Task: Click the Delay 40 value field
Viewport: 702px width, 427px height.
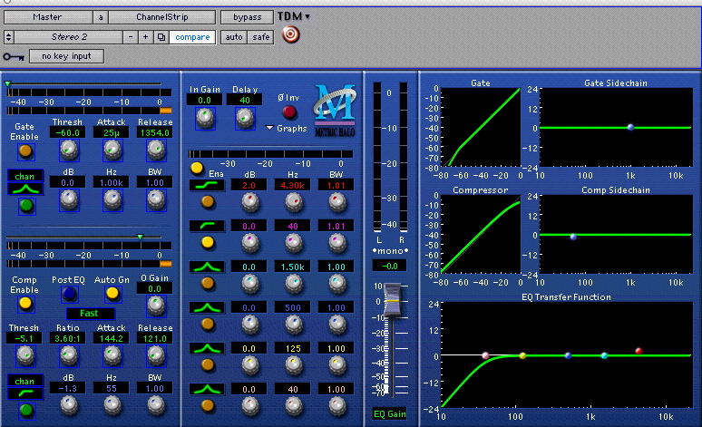Action: (245, 101)
